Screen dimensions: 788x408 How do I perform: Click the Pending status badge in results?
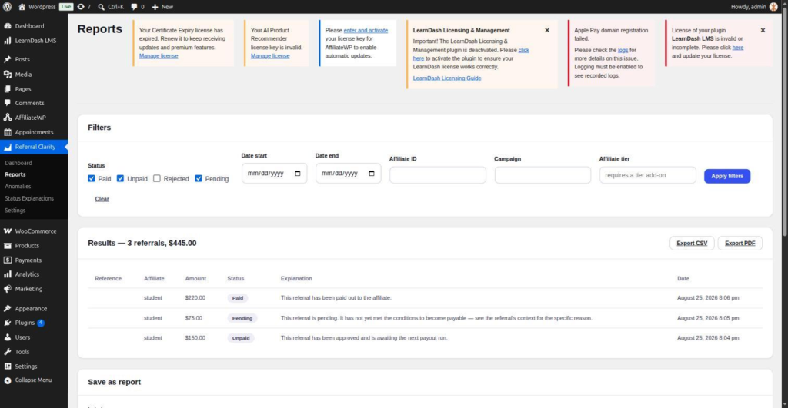[x=242, y=318]
